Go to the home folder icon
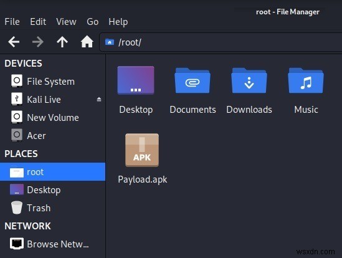 pos(87,42)
